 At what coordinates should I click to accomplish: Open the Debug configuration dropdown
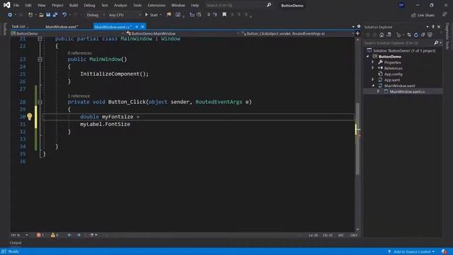click(x=96, y=15)
